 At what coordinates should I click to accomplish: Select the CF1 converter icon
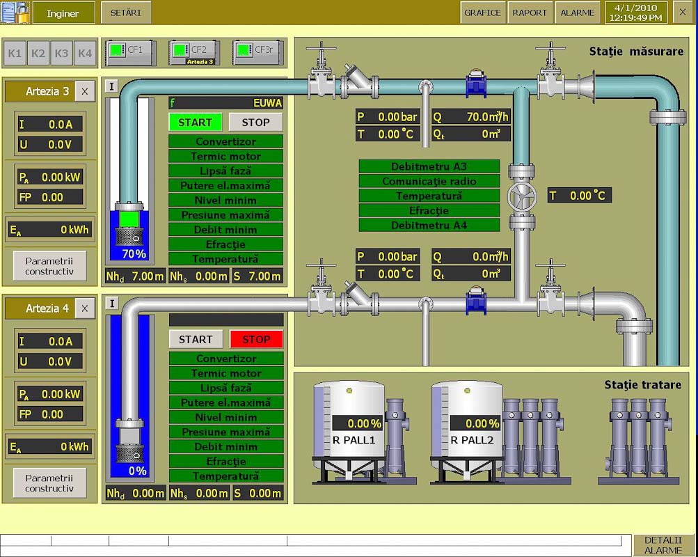click(130, 52)
